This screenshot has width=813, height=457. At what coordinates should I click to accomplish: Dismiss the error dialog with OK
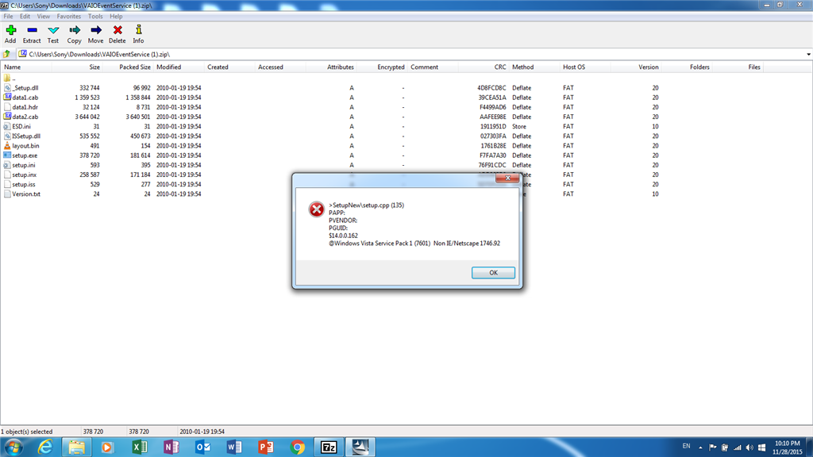pos(493,273)
